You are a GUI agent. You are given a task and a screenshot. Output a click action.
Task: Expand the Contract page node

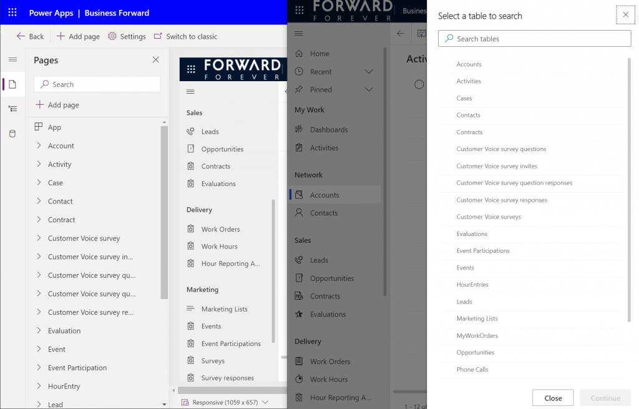click(39, 219)
